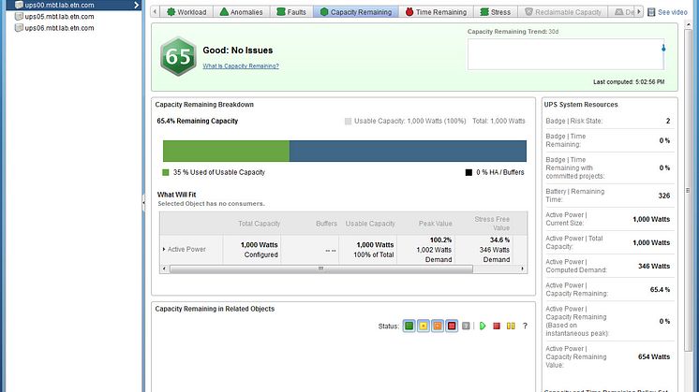Open the Stress tab

496,12
